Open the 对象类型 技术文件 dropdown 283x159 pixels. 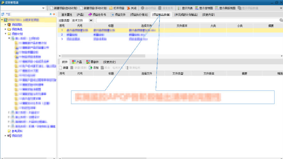click(x=91, y=20)
